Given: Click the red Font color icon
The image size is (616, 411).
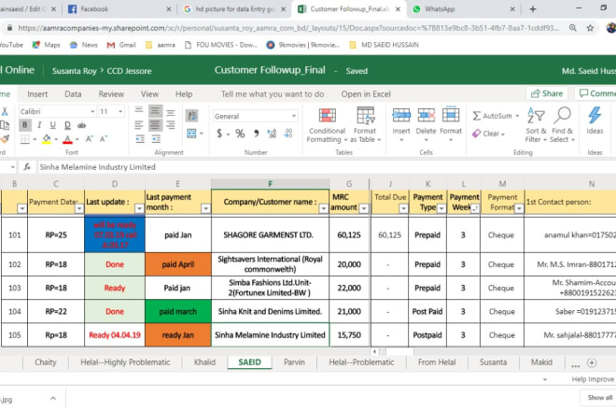Looking at the screenshot, I should [67, 139].
